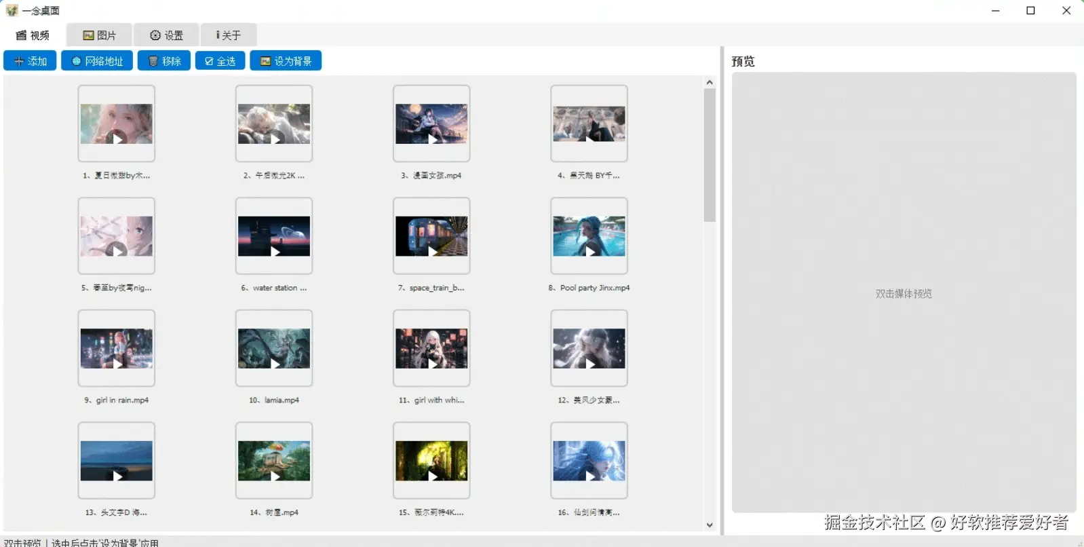Image resolution: width=1084 pixels, height=547 pixels.
Task: Select the lamia.mp4 video thumbnail
Action: pos(274,348)
